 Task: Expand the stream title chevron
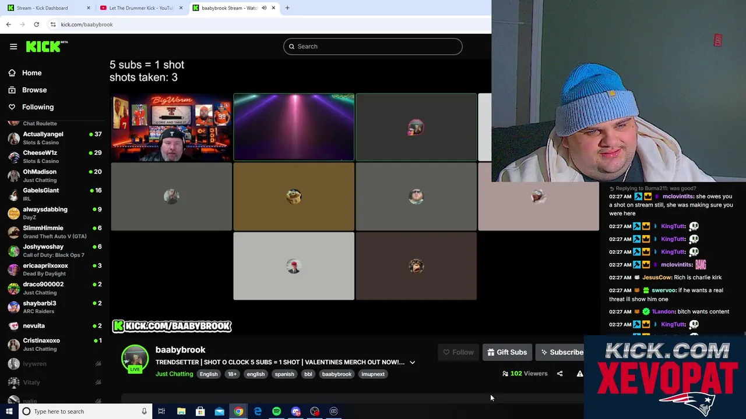point(412,363)
